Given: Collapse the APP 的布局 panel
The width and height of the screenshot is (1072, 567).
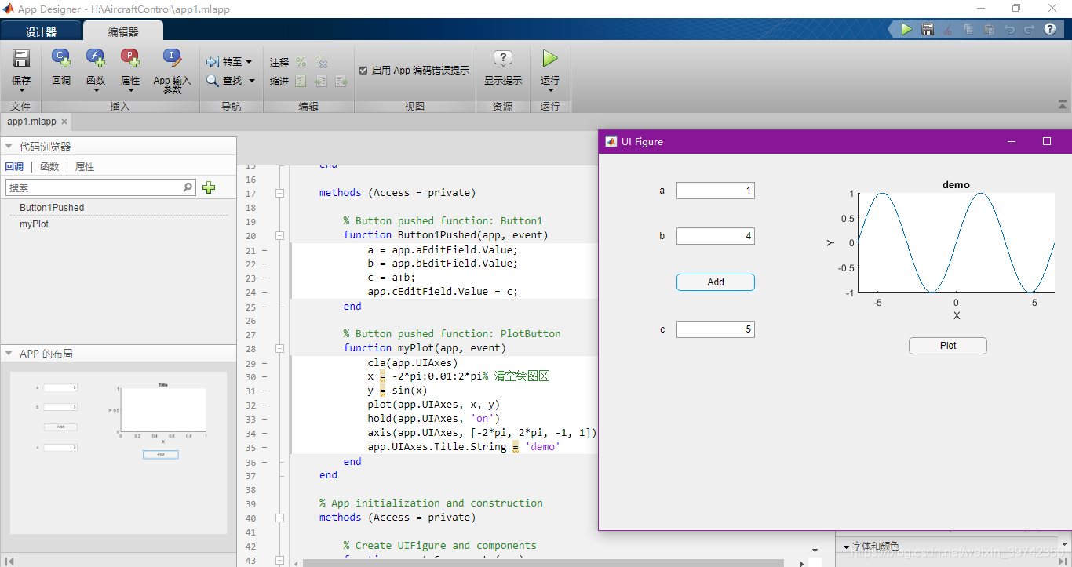Looking at the screenshot, I should (x=9, y=353).
